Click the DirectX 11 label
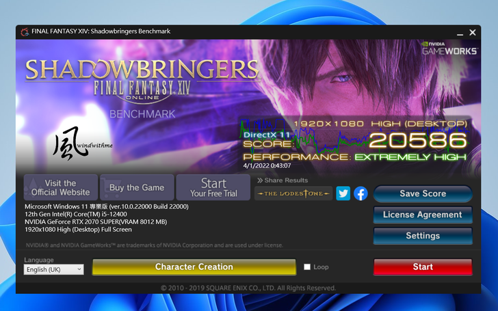 click(x=267, y=135)
